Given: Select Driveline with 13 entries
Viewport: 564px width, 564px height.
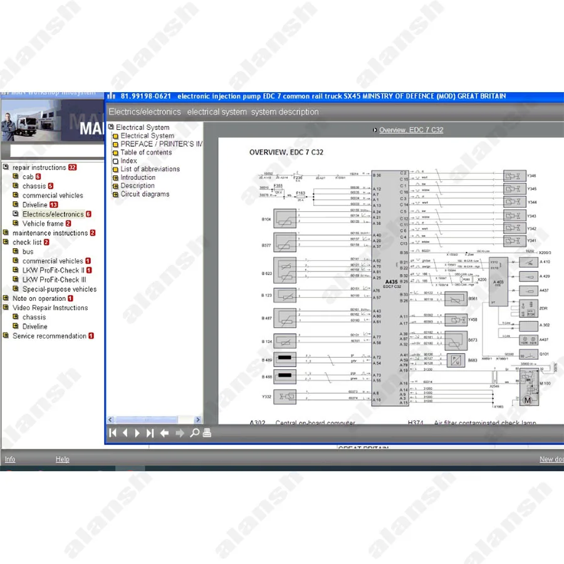Looking at the screenshot, I should click(35, 205).
